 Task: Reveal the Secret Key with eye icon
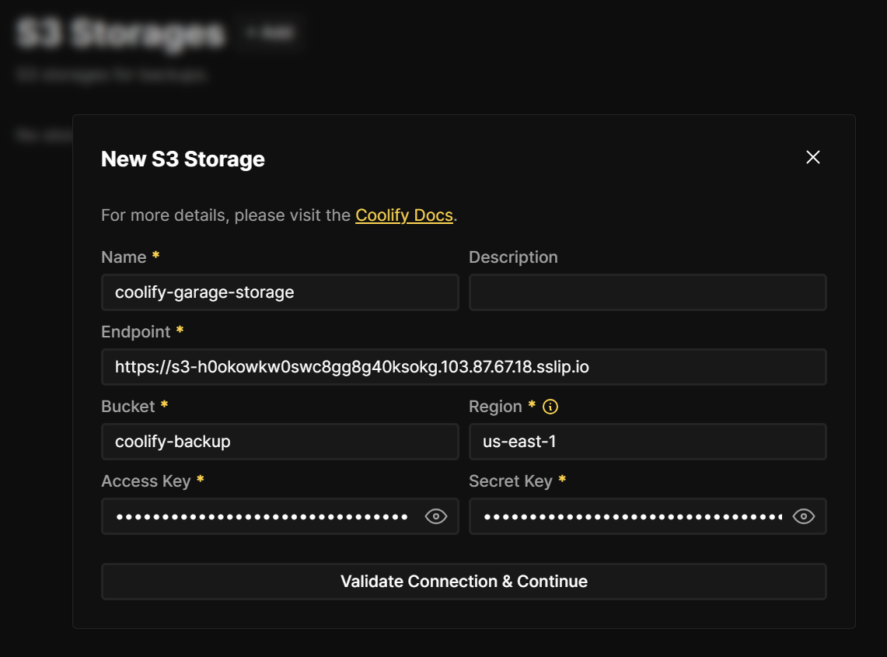(x=803, y=516)
